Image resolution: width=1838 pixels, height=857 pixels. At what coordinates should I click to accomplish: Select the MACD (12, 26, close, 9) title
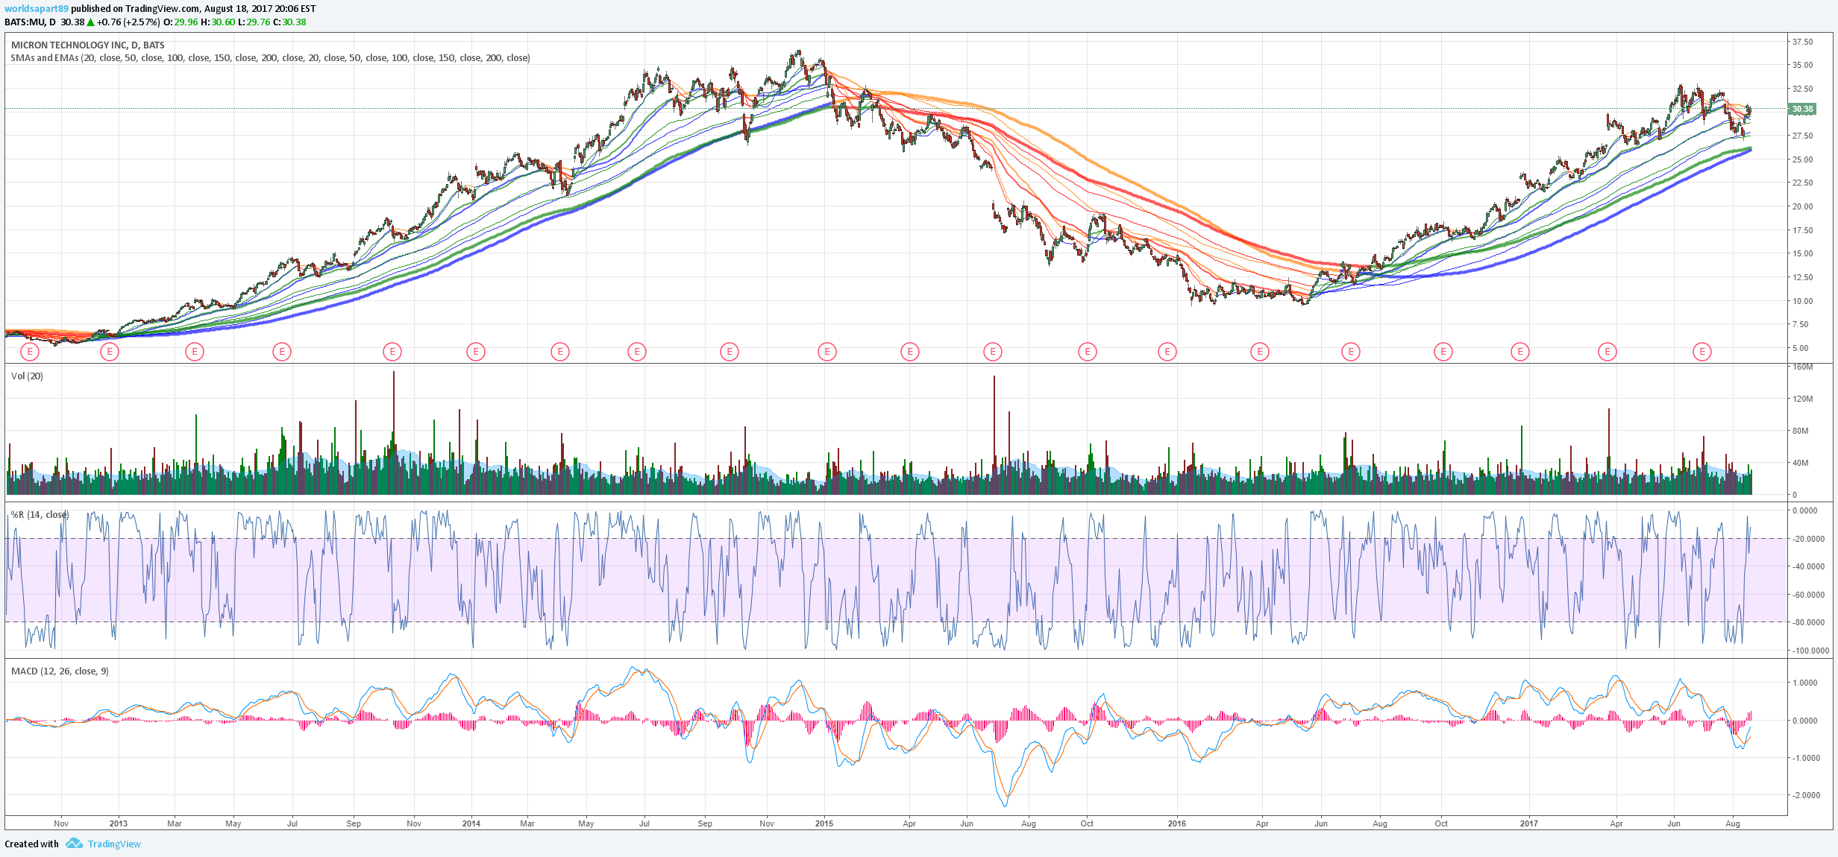tap(60, 671)
